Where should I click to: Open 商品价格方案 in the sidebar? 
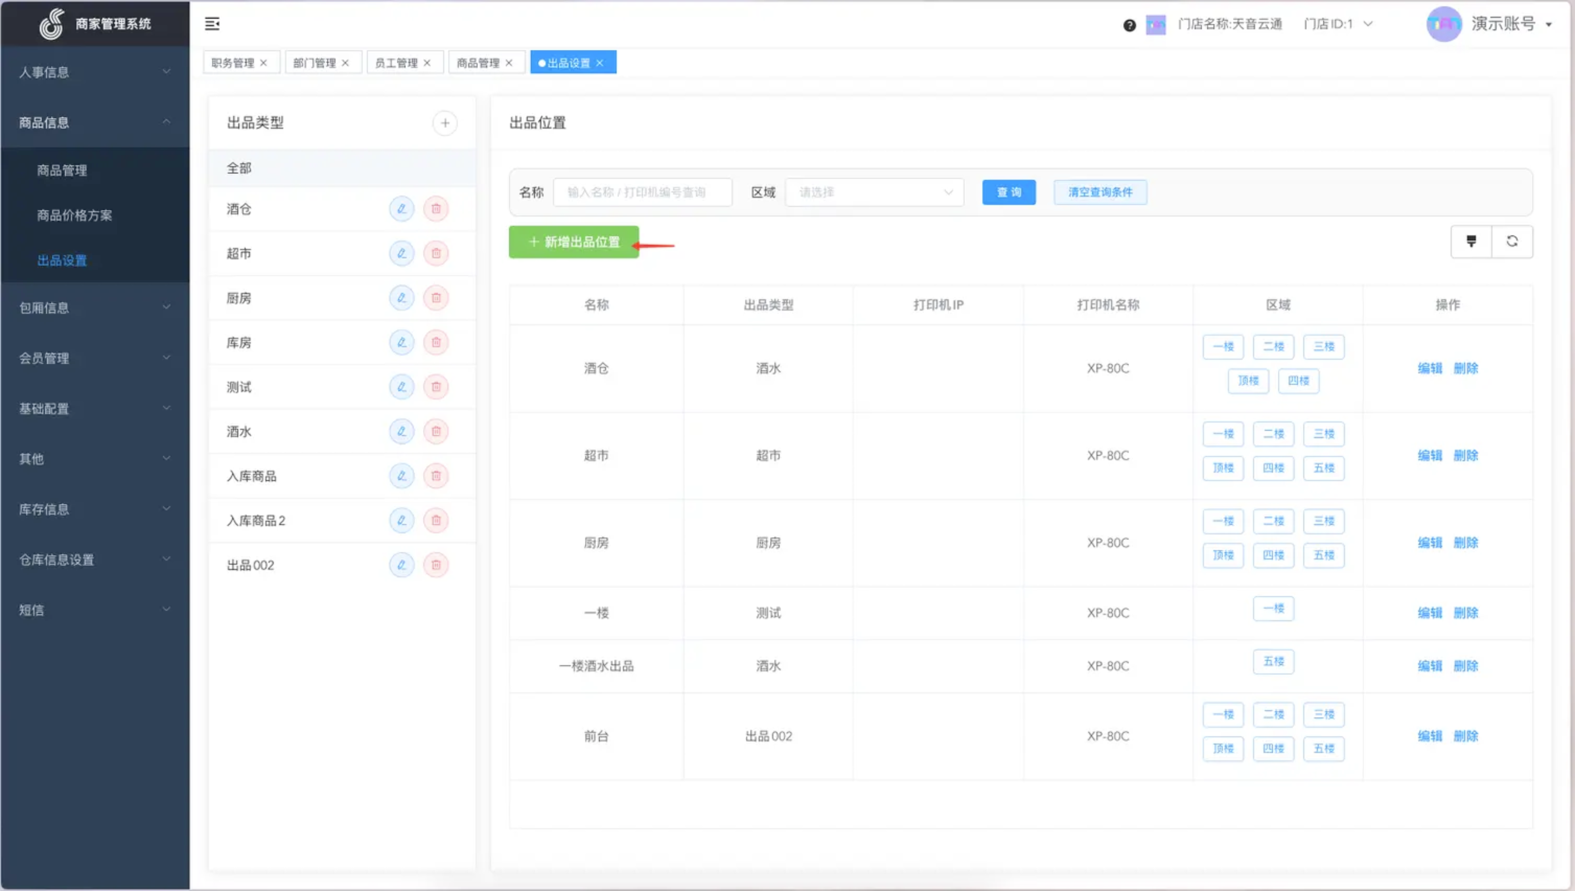74,215
